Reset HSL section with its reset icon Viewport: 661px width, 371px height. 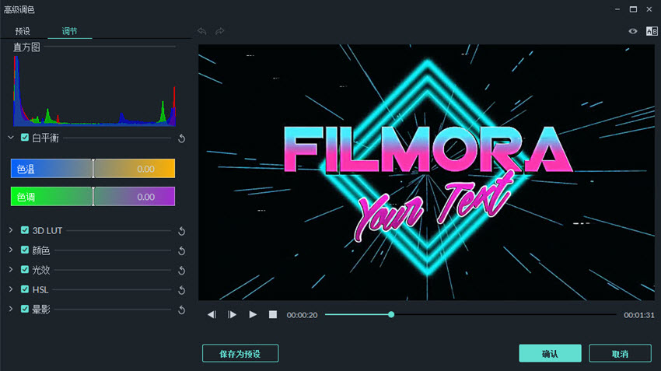(182, 290)
